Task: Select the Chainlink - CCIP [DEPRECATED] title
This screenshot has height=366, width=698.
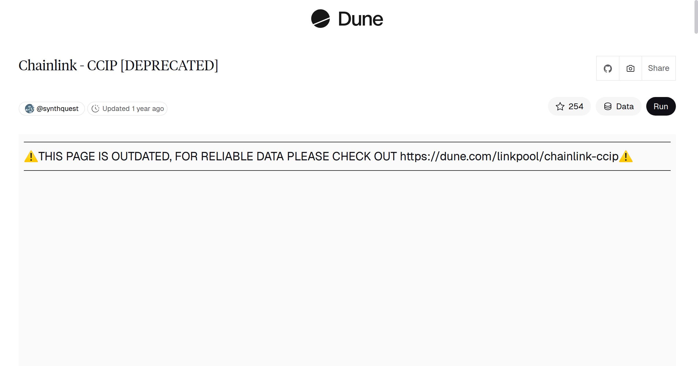Action: (x=118, y=66)
